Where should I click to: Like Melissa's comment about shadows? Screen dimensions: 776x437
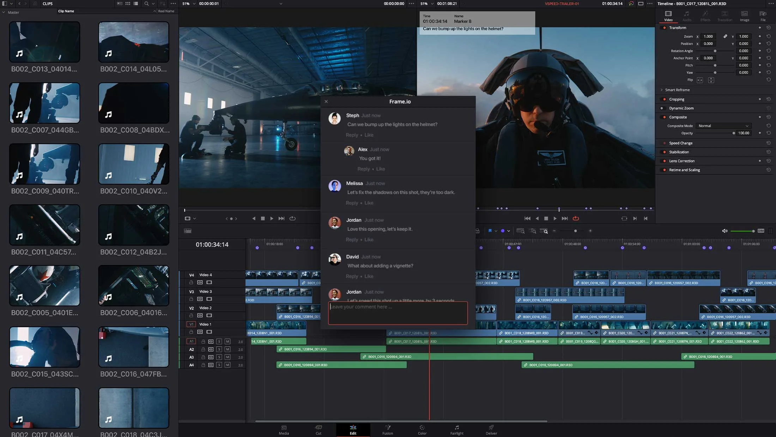pos(369,203)
